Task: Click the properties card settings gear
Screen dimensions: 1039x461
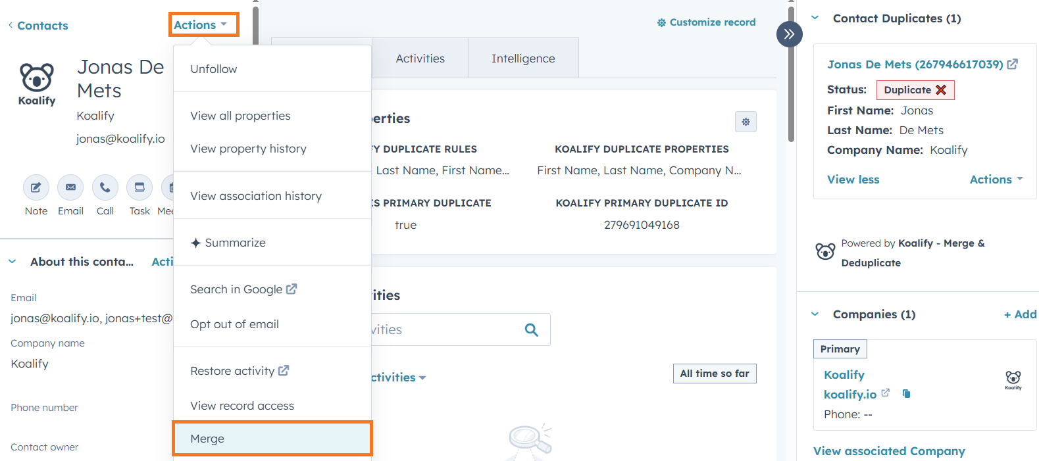Action: pos(746,122)
